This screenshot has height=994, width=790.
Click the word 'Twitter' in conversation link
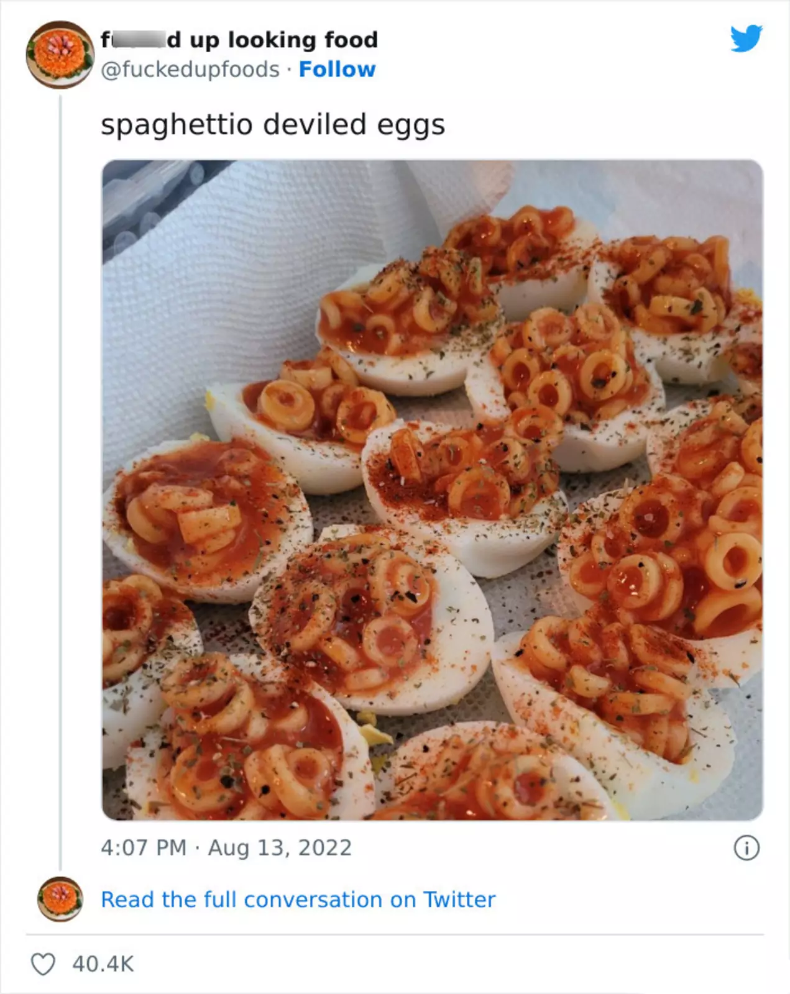pyautogui.click(x=459, y=900)
